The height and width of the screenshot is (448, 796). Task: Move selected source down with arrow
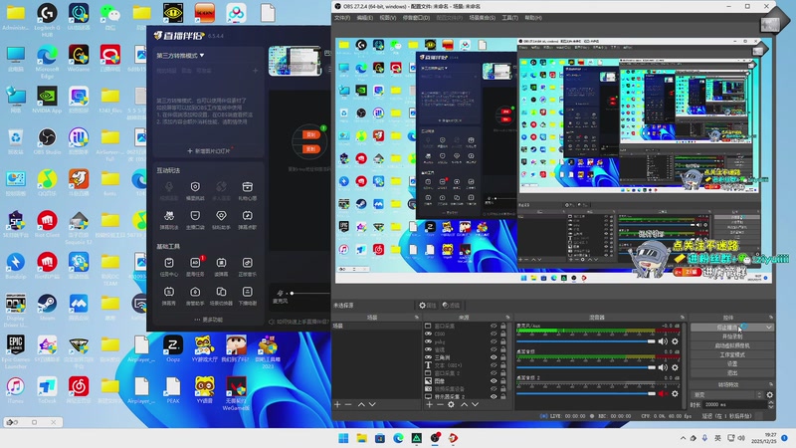tap(476, 404)
